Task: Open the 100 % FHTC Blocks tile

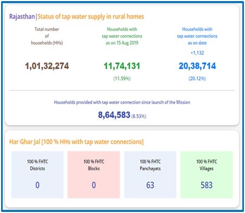Action: [x=93, y=175]
